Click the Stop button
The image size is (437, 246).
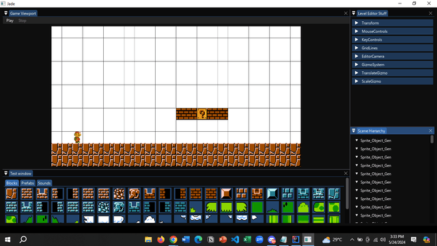click(x=23, y=20)
